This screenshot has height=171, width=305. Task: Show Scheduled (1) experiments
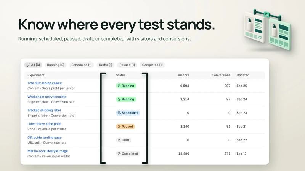point(82,65)
